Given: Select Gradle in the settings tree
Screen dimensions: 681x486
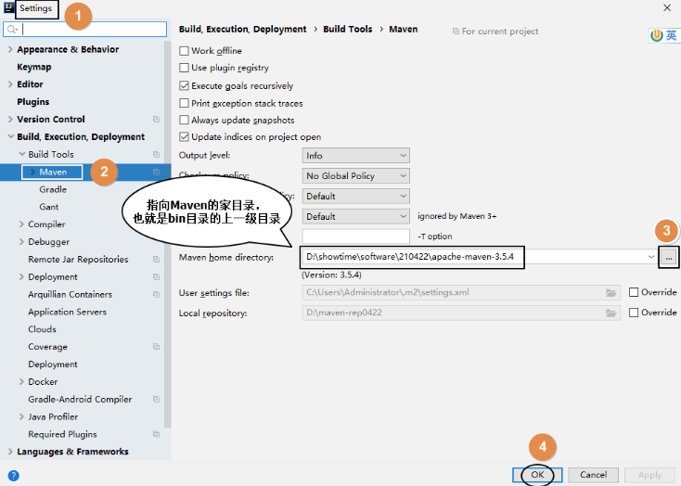Looking at the screenshot, I should [53, 189].
